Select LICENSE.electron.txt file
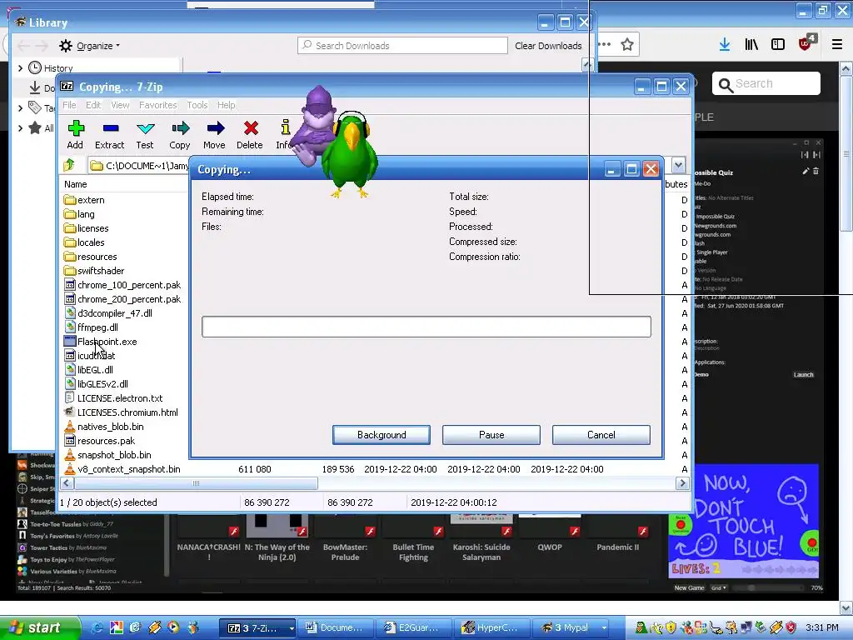The height and width of the screenshot is (640, 853). click(x=113, y=397)
